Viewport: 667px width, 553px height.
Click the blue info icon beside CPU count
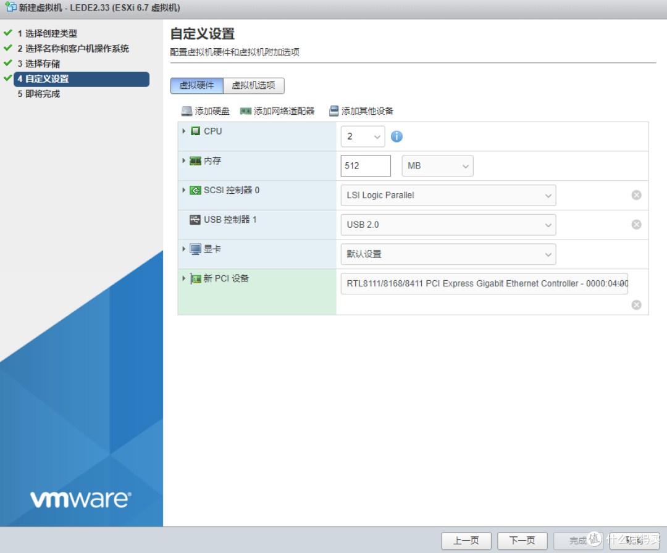(x=396, y=136)
